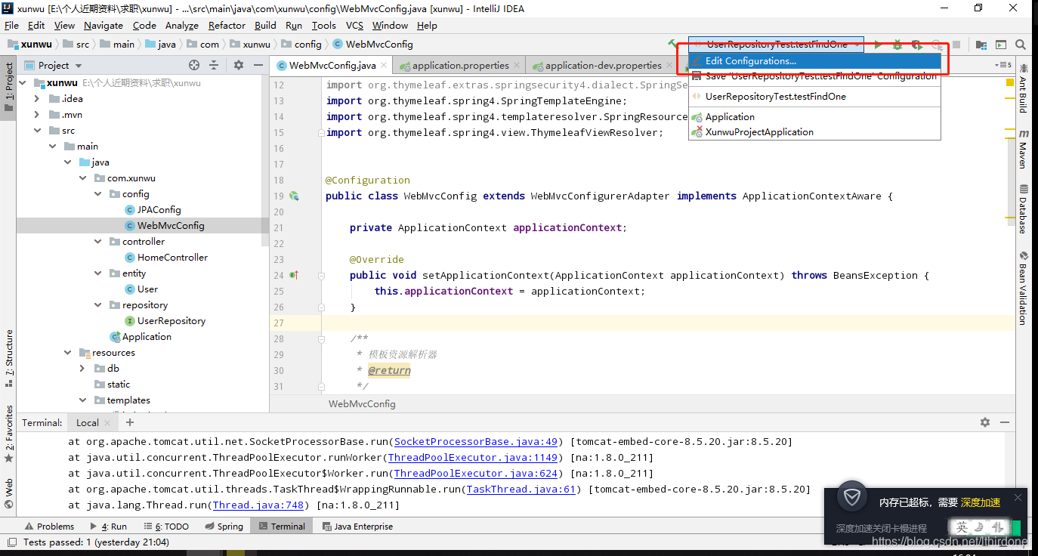The width and height of the screenshot is (1038, 556).
Task: Run the selected configuration with green play icon
Action: click(878, 45)
